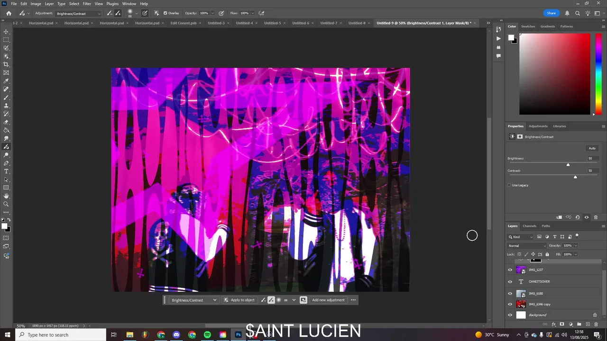Open the Layers panel Opacity dropdown

tap(576, 246)
